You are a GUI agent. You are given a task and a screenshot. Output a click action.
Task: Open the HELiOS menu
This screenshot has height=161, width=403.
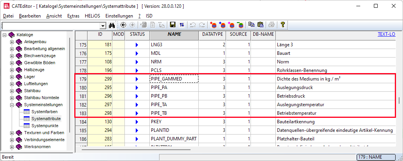(92, 16)
